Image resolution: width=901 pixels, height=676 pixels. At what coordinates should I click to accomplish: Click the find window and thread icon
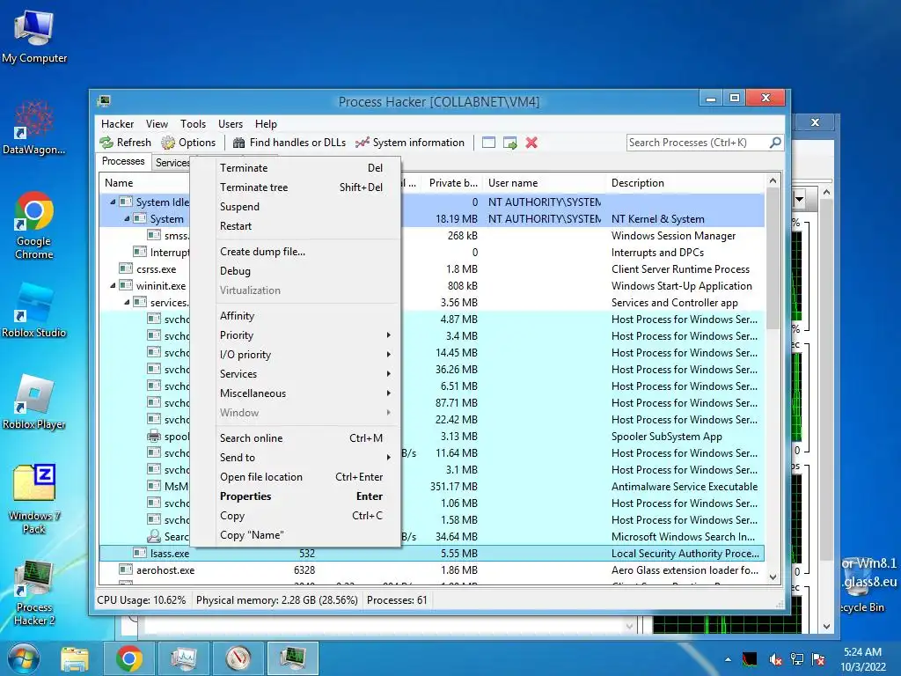(x=509, y=143)
